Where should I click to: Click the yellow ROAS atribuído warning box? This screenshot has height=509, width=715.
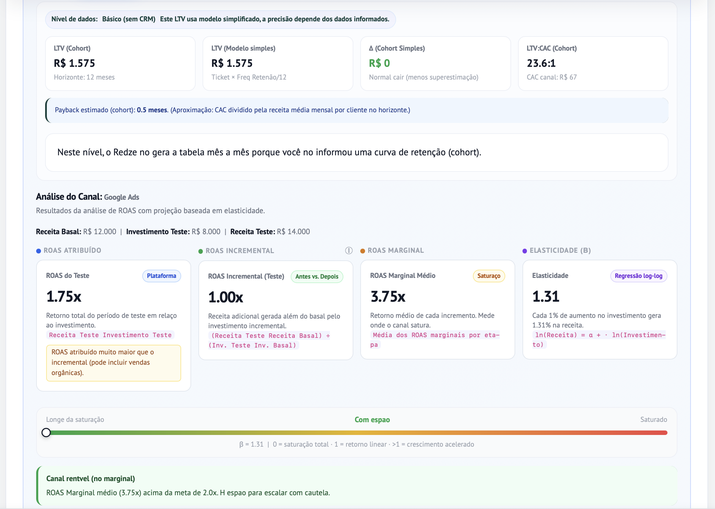[x=113, y=363]
